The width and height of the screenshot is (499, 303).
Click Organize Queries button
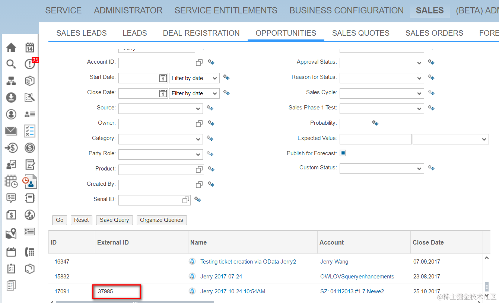[162, 220]
